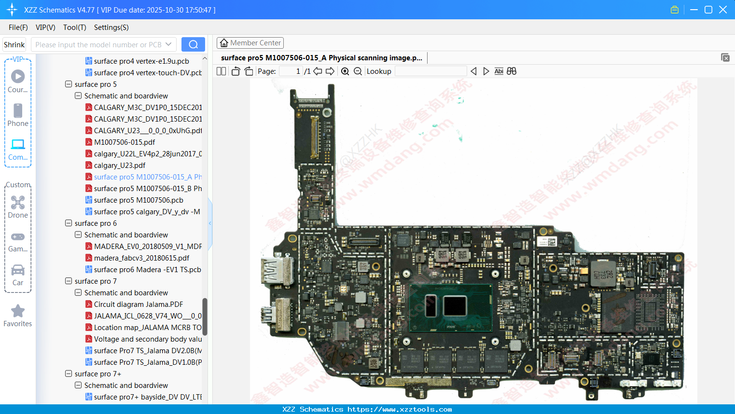Close the document tab panel icon
Screen dimensions: 735x414
pyautogui.click(x=725, y=57)
